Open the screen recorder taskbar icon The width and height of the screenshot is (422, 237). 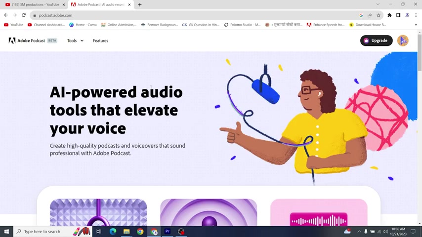(x=181, y=232)
